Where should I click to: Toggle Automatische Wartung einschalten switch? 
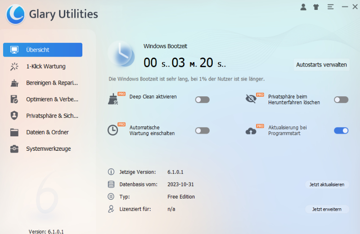tap(202, 130)
